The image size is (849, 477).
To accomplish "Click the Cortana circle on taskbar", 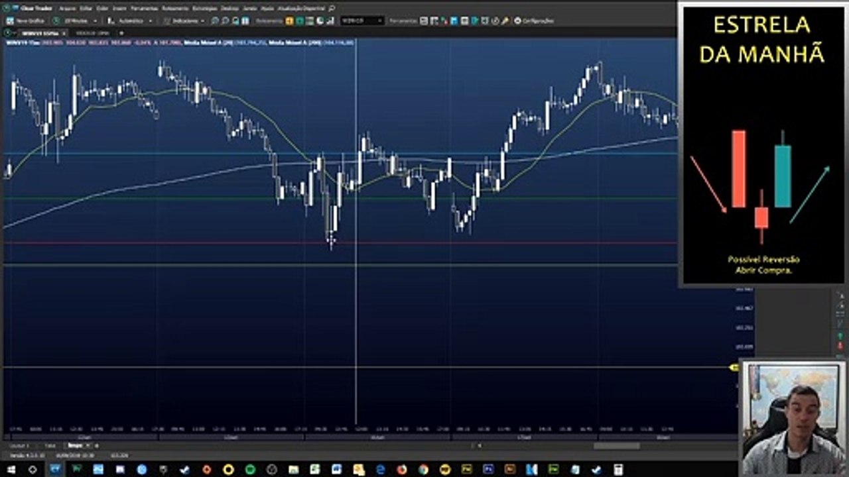I will pyautogui.click(x=33, y=470).
